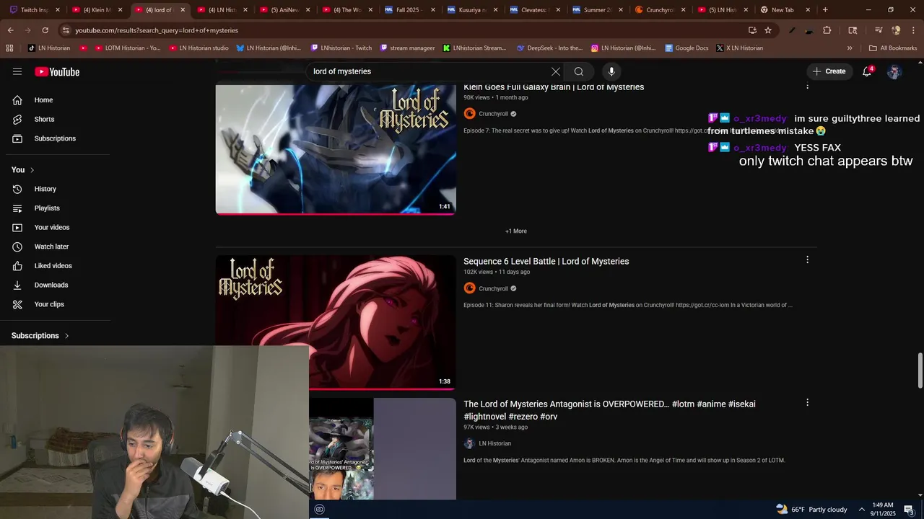The width and height of the screenshot is (924, 519).
Task: Open Crunchyroll channel under Sequence 6 video
Action: click(494, 289)
